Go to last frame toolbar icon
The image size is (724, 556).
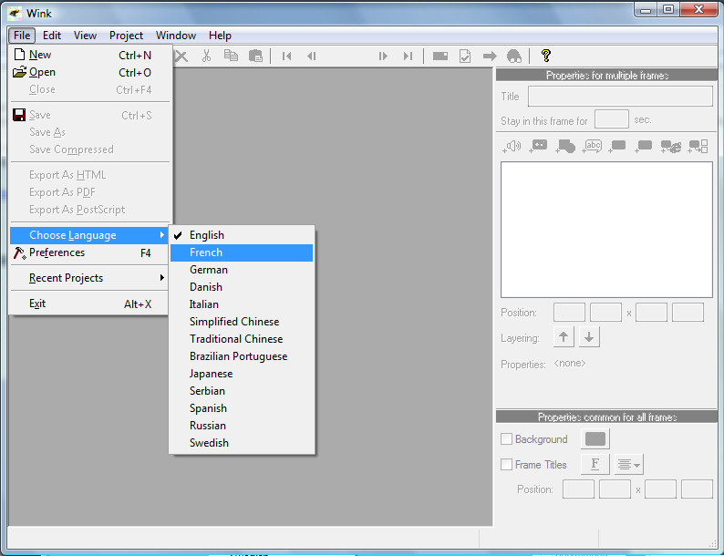coord(408,57)
